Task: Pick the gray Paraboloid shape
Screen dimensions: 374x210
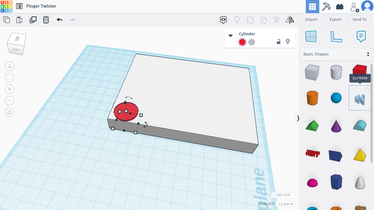Action: point(360,182)
